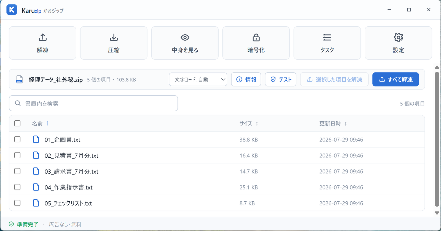Click the 情報 button
The width and height of the screenshot is (441, 231).
tap(246, 79)
